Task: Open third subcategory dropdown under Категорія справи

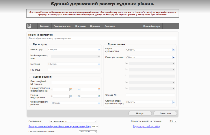Action: pos(152,76)
